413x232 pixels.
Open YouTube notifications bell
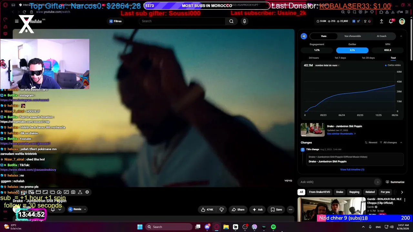pyautogui.click(x=391, y=21)
